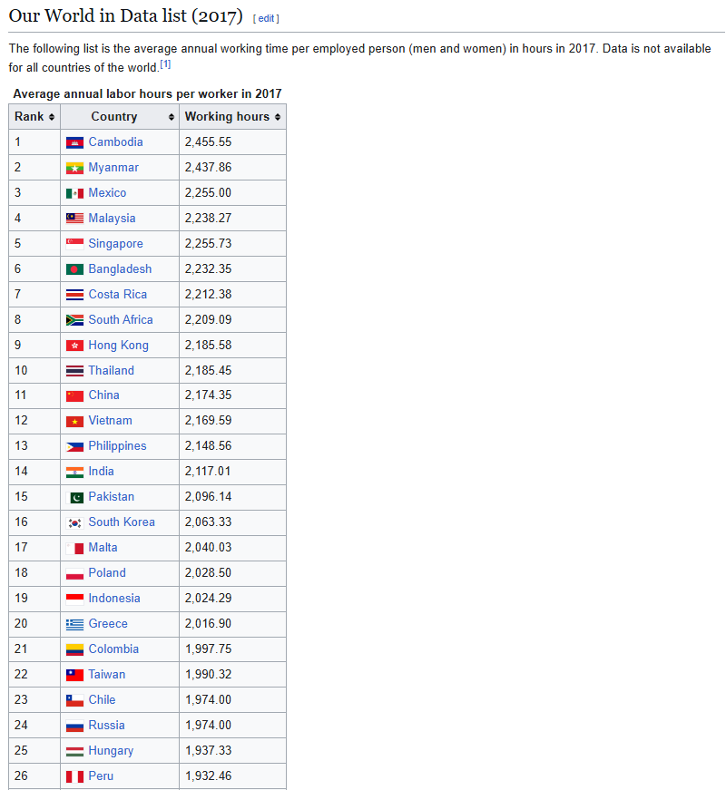Open the Myanmar article link
The width and height of the screenshot is (726, 790).
click(x=113, y=167)
